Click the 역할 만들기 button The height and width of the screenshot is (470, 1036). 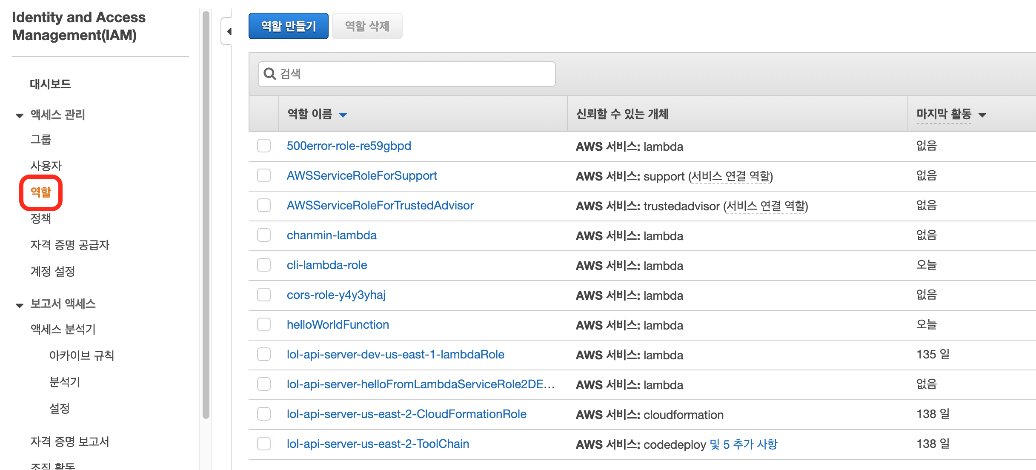click(288, 26)
